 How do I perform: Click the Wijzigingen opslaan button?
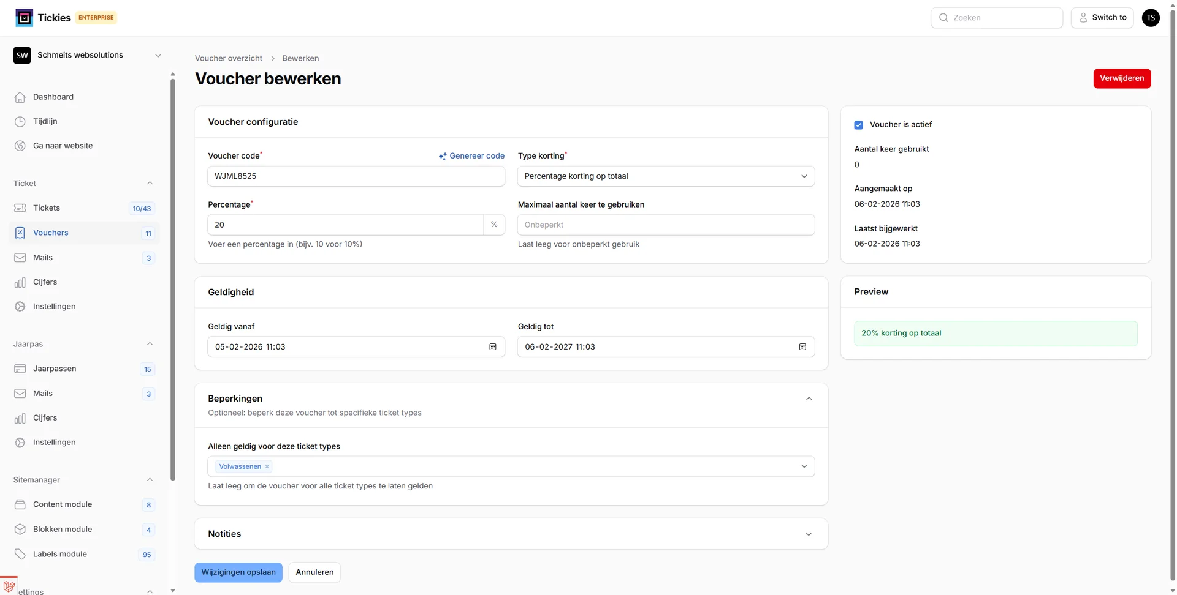point(238,572)
